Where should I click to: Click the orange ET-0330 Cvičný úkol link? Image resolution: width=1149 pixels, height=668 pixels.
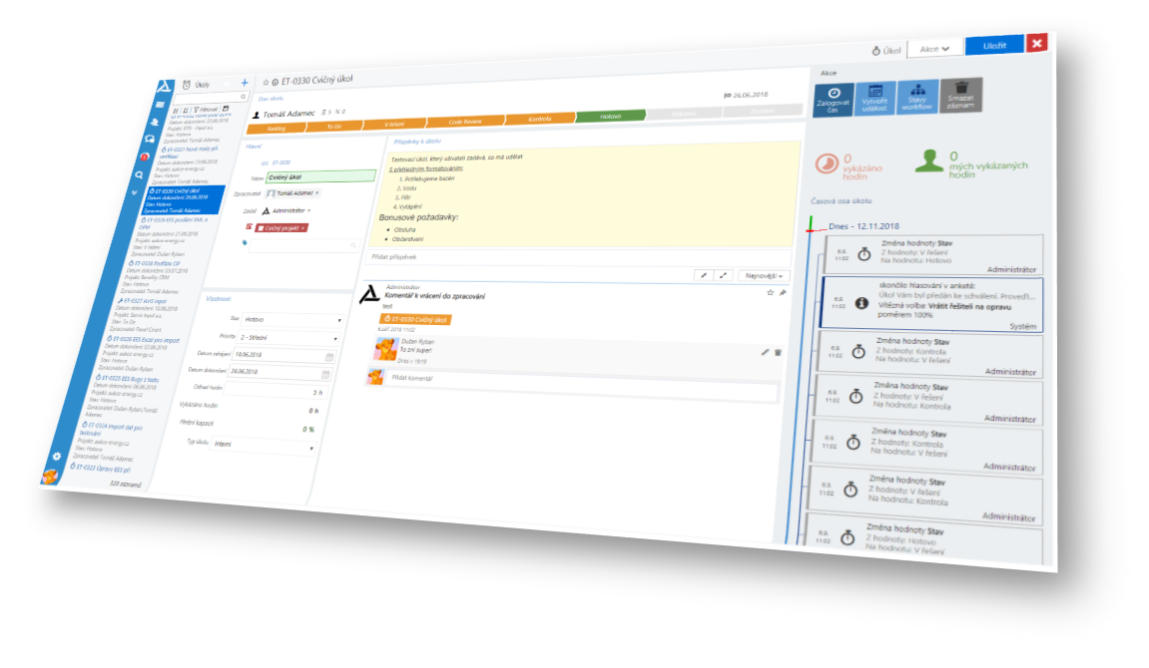pyautogui.click(x=415, y=319)
